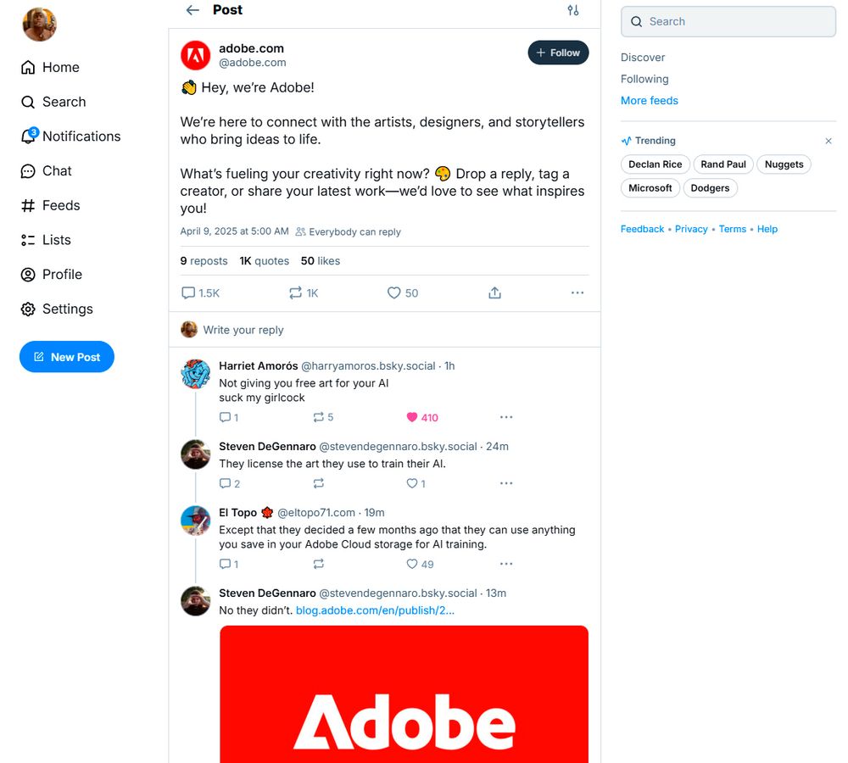Open the Settings page
The image size is (848, 763).
(x=66, y=309)
